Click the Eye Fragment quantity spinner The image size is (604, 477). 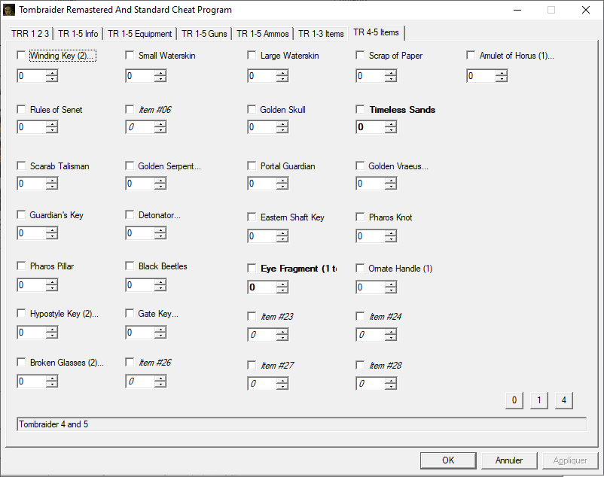(x=282, y=287)
